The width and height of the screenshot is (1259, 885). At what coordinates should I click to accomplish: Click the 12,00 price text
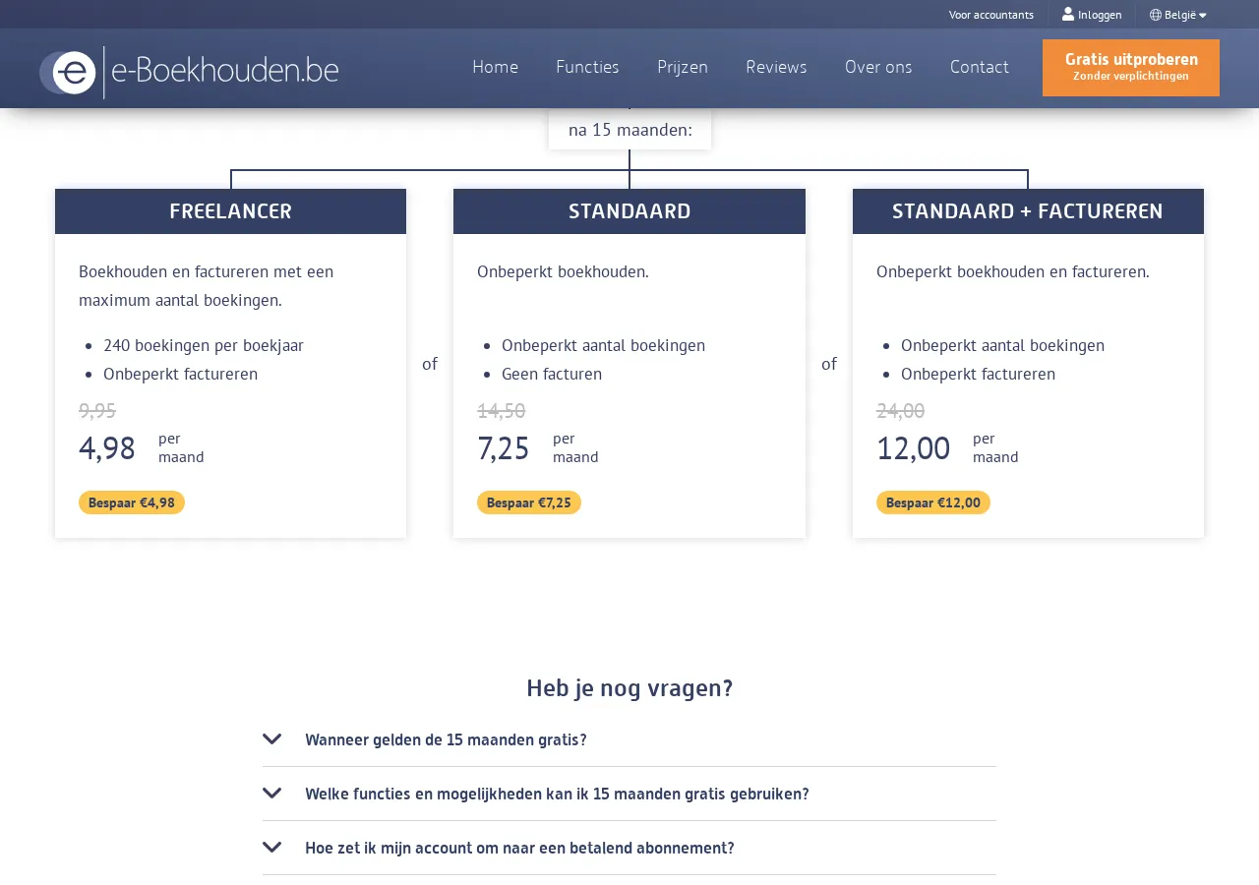click(x=914, y=448)
